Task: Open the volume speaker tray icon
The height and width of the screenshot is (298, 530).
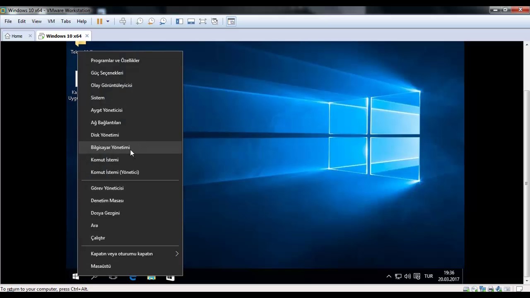Action: (407, 276)
